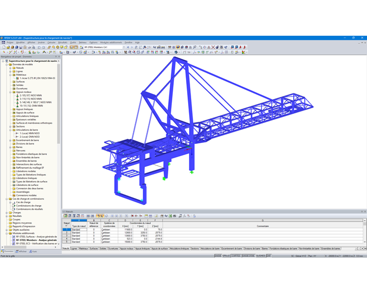The image size is (367, 294).
Task: Click the Open file folder icon
Action: (x=8, y=47)
